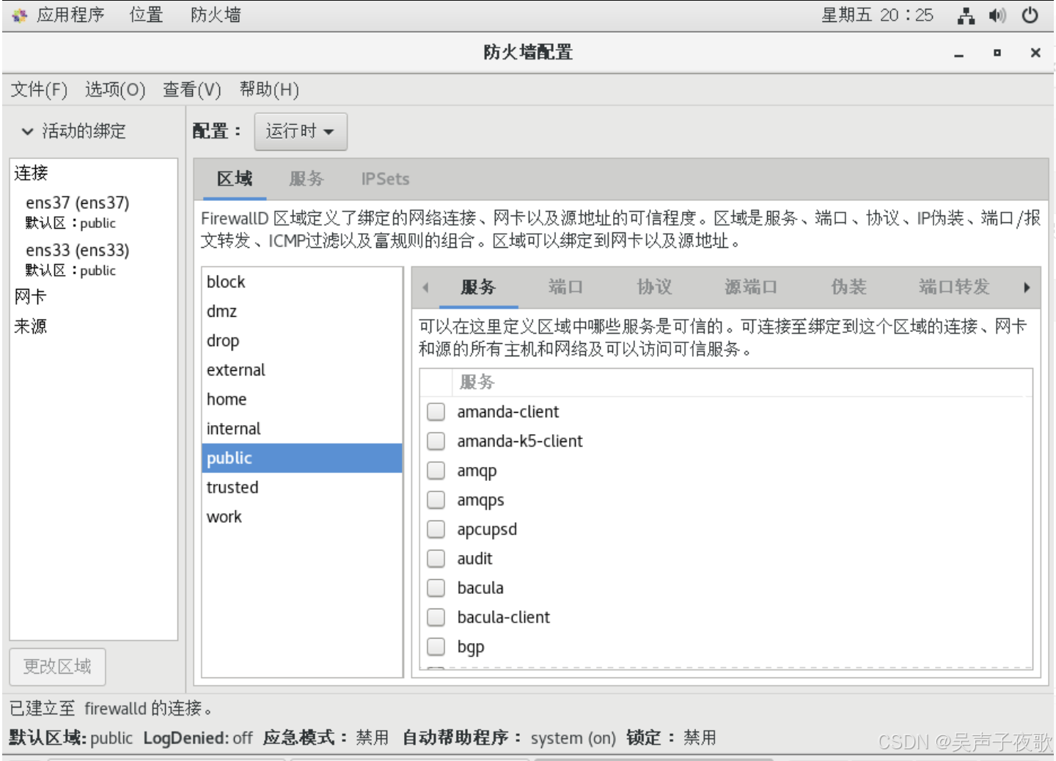The image size is (1056, 761).
Task: Select the 协议 protocols tab
Action: tap(654, 287)
